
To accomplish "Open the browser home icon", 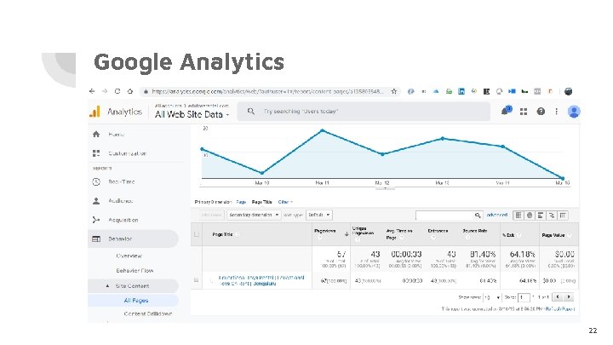I will [130, 91].
